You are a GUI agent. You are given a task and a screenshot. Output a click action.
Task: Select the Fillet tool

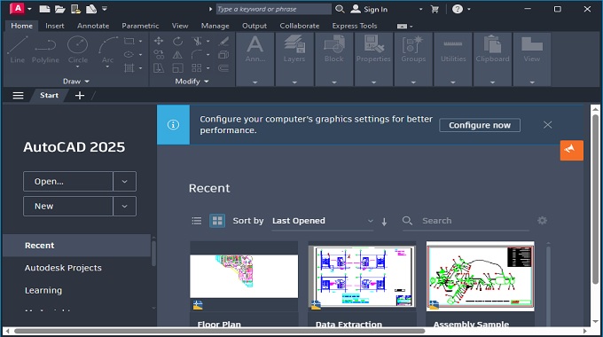click(x=197, y=55)
